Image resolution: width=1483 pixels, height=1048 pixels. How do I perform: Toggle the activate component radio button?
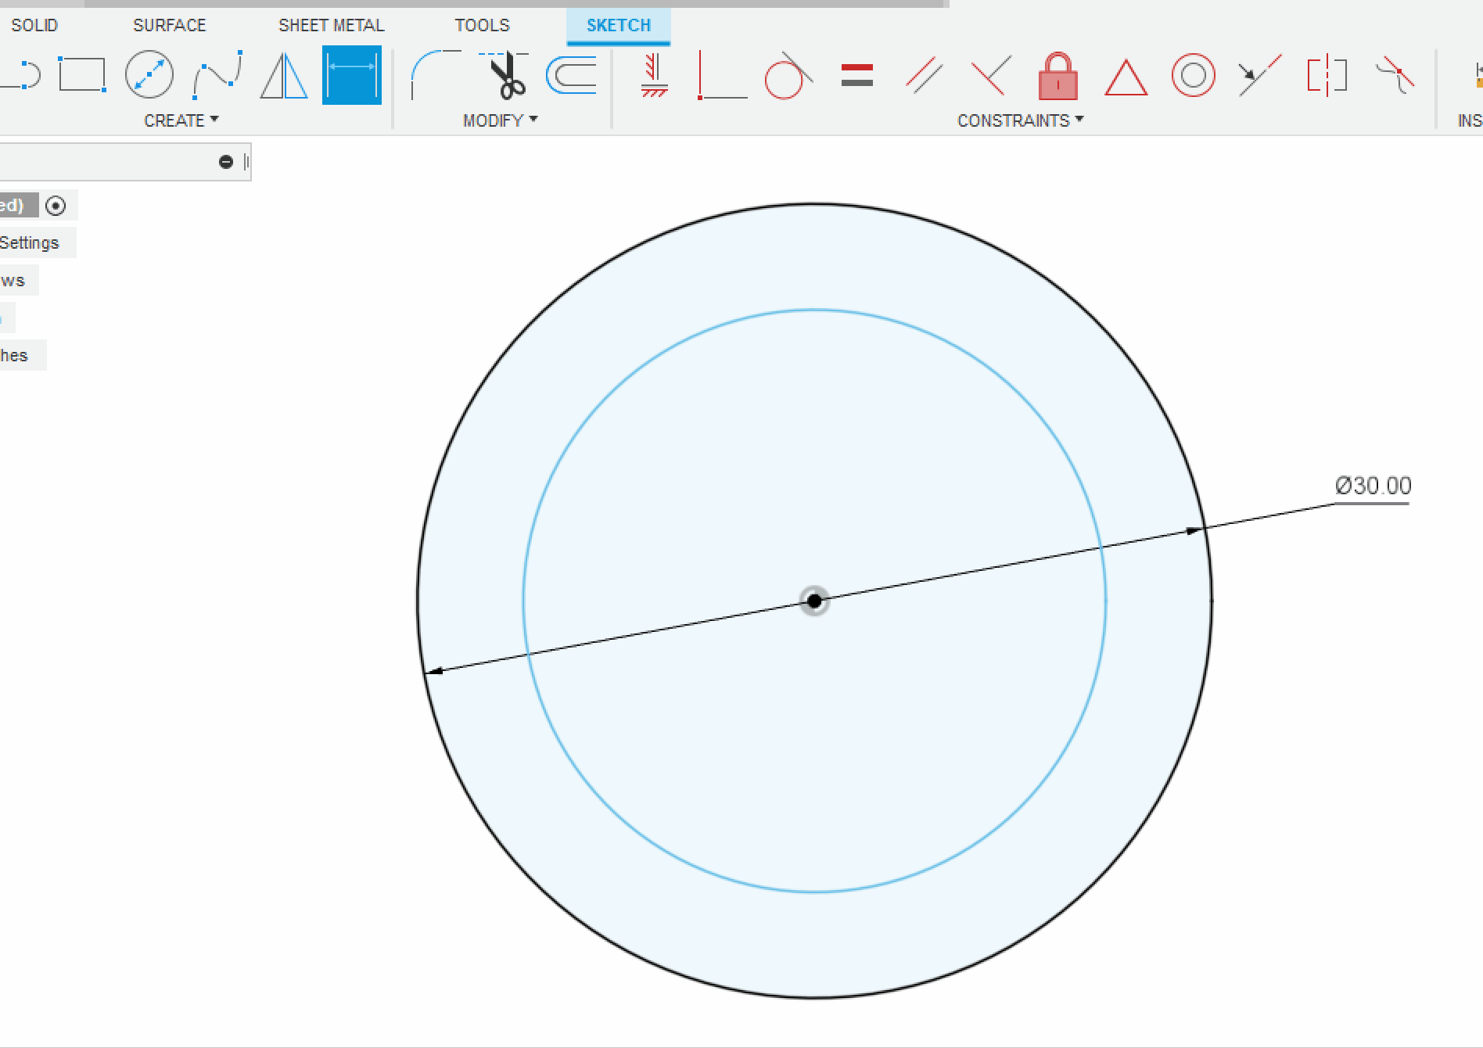56,206
